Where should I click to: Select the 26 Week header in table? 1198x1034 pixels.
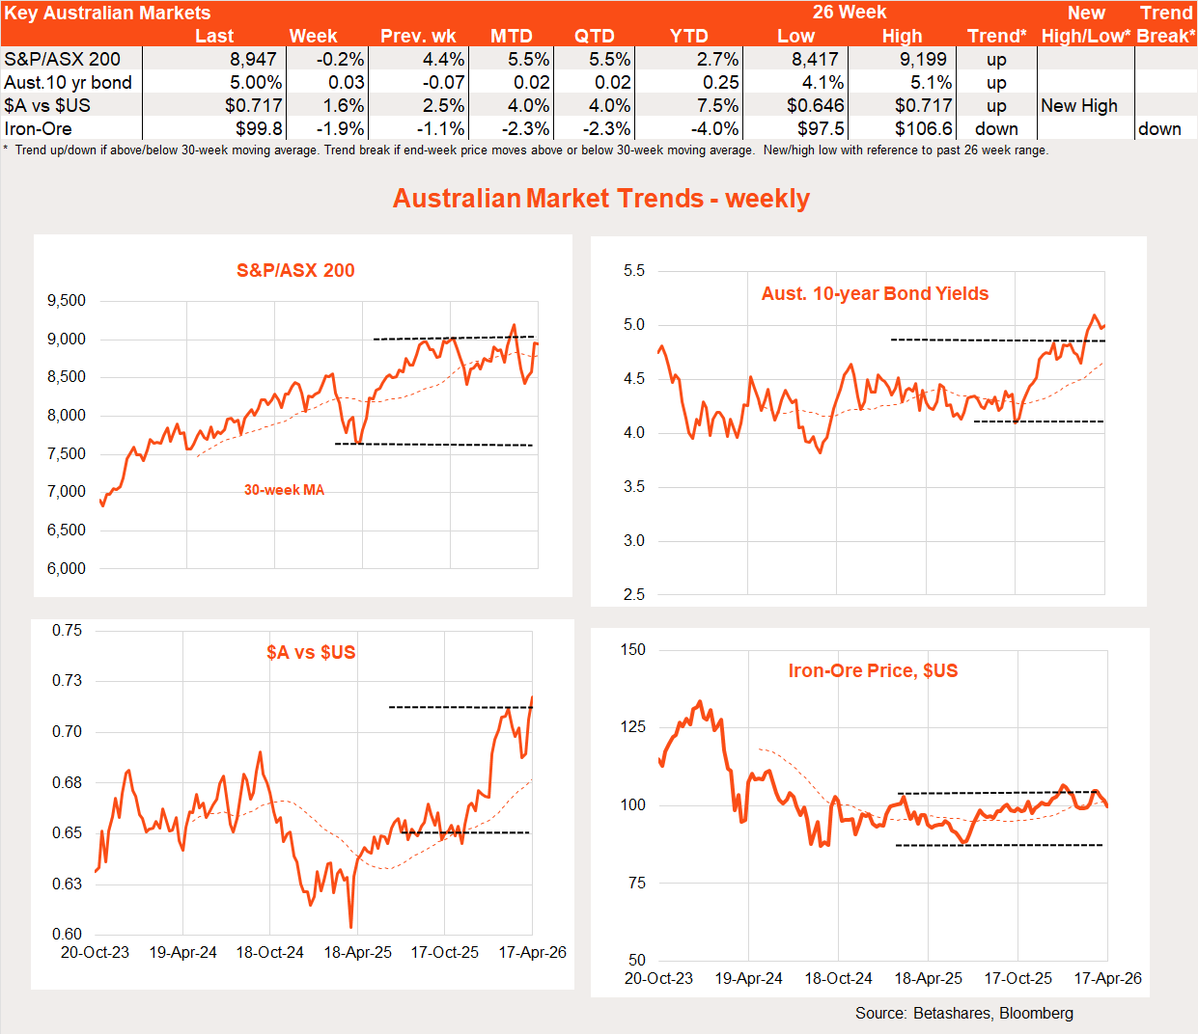pos(849,13)
